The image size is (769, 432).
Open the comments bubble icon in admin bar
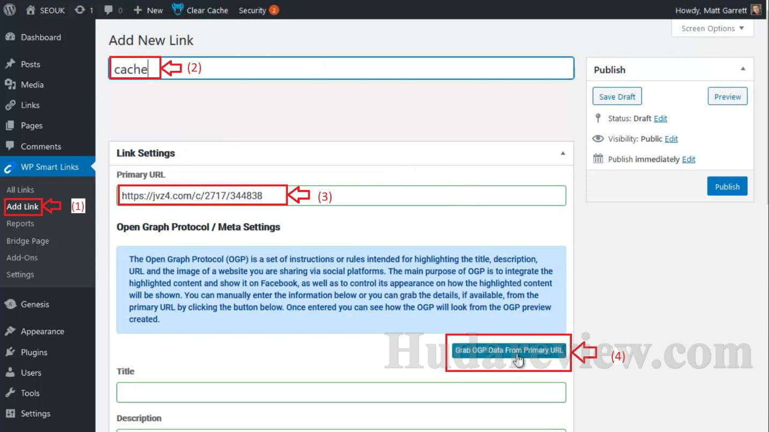(x=109, y=10)
